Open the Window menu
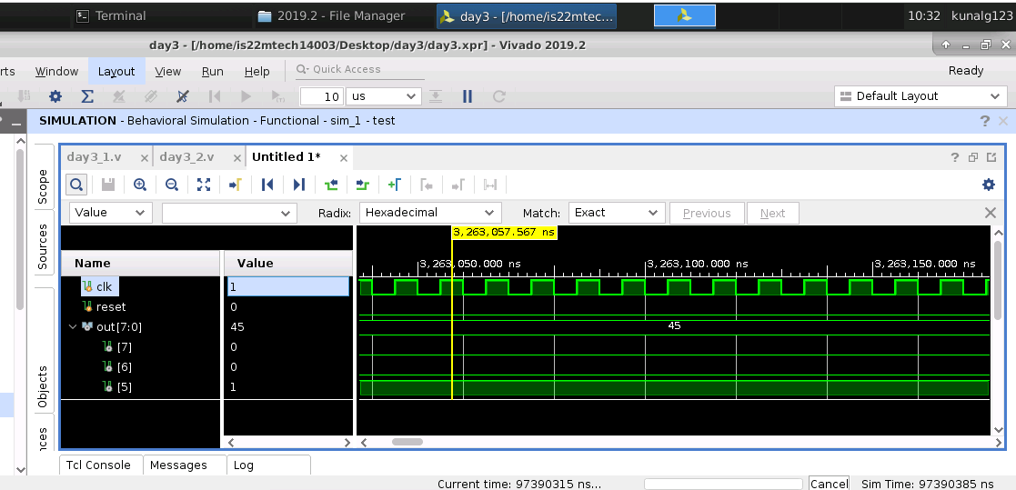The height and width of the screenshot is (490, 1016). (x=56, y=72)
